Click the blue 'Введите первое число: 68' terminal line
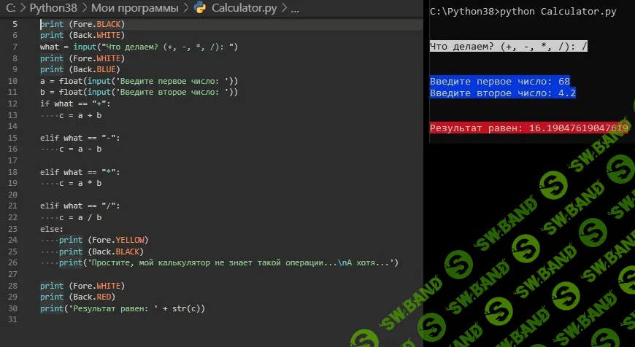This screenshot has height=347, width=635. tap(499, 82)
